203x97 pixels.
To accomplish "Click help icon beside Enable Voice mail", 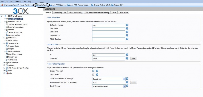I will [x=97, y=71].
